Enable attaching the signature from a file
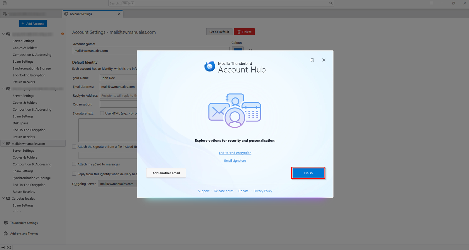The width and height of the screenshot is (469, 250). tap(74, 147)
